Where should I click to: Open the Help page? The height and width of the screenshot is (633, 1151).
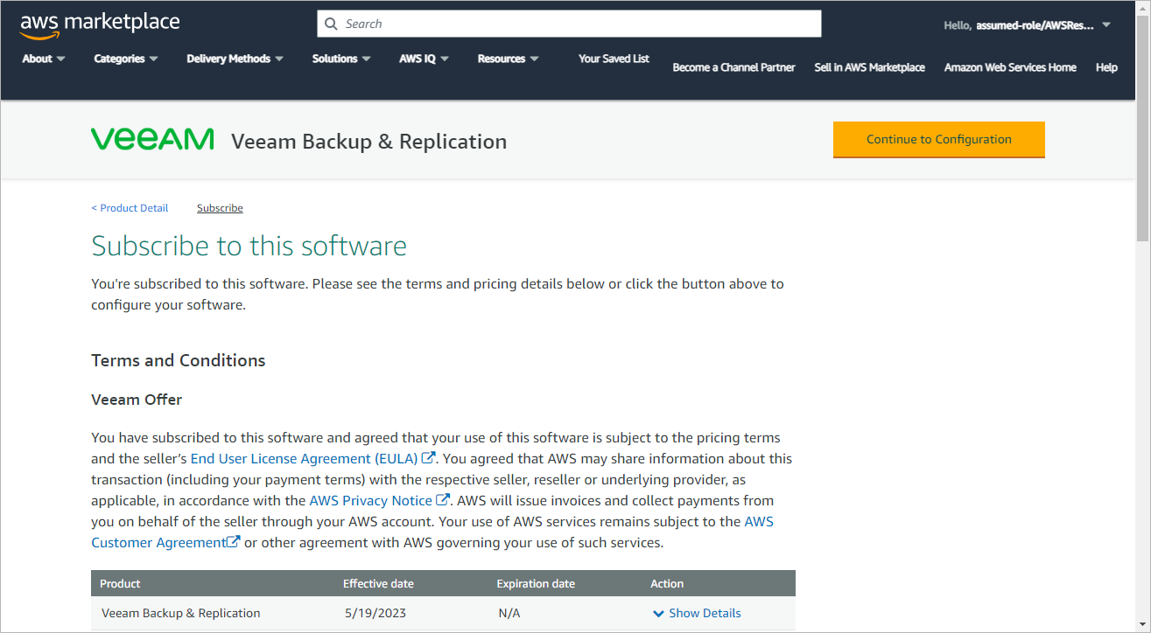pos(1106,67)
